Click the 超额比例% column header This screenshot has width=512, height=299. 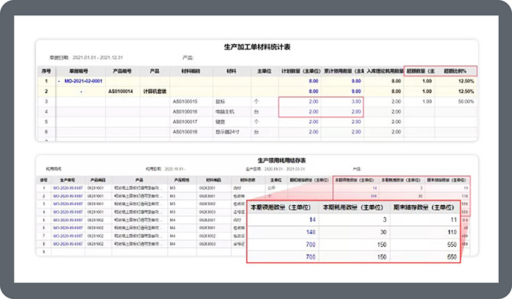click(x=455, y=71)
